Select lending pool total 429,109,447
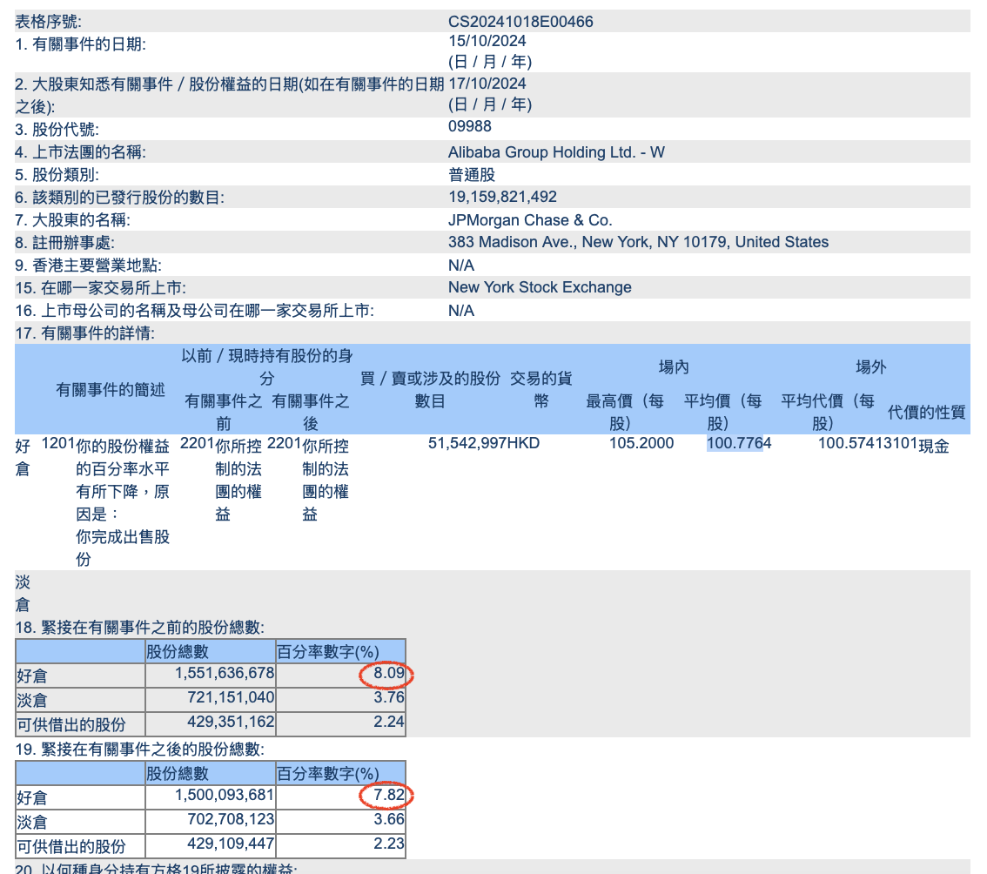987x874 pixels. (x=231, y=844)
